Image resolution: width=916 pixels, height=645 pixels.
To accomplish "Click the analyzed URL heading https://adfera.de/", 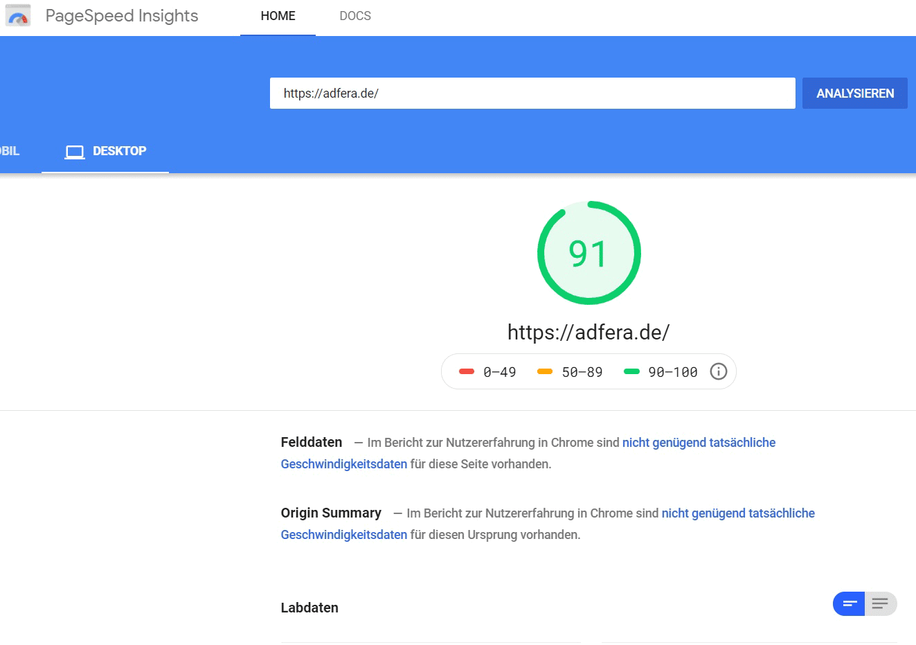I will [x=589, y=333].
